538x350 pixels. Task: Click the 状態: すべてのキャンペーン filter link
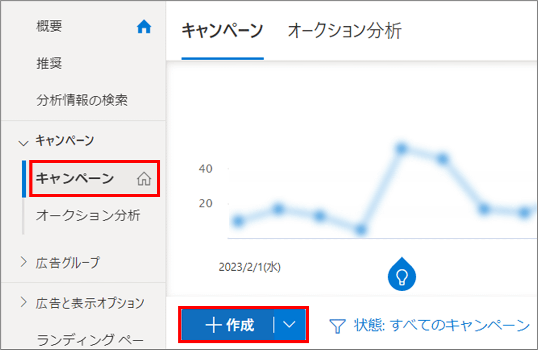[x=441, y=325]
